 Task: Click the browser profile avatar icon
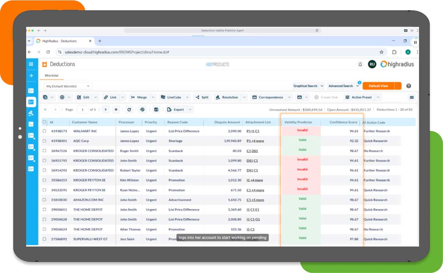pos(408,52)
